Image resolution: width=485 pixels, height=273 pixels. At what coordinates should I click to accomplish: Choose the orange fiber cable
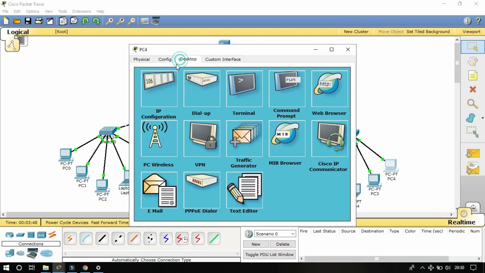click(134, 238)
